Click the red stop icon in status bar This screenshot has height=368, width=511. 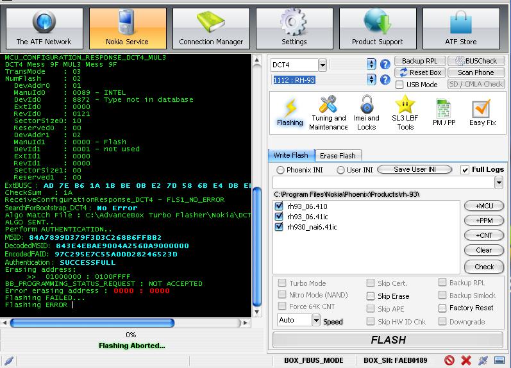click(449, 360)
